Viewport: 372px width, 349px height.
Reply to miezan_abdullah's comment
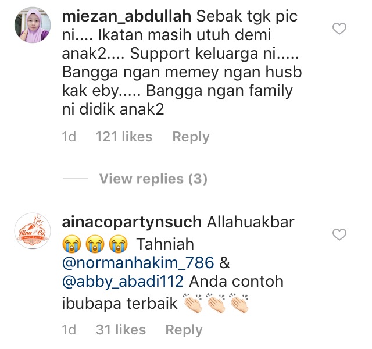coord(191,137)
